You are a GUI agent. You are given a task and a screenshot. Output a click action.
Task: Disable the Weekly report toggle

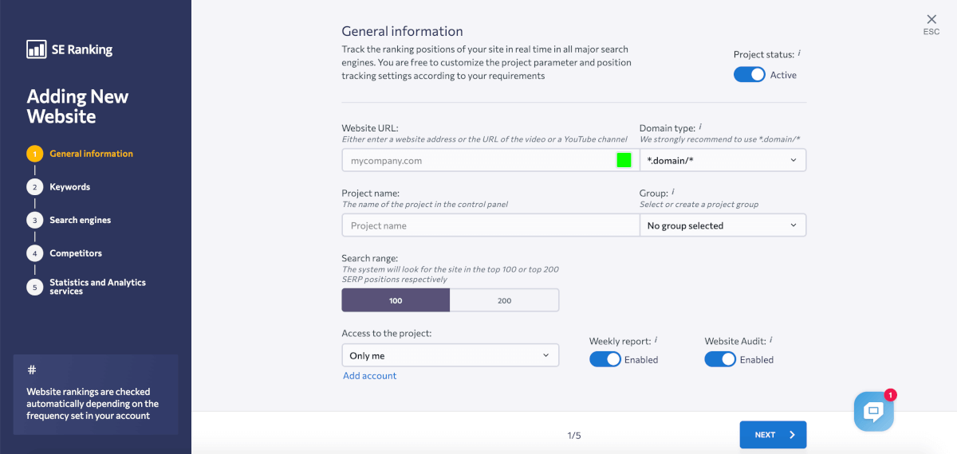(x=605, y=359)
